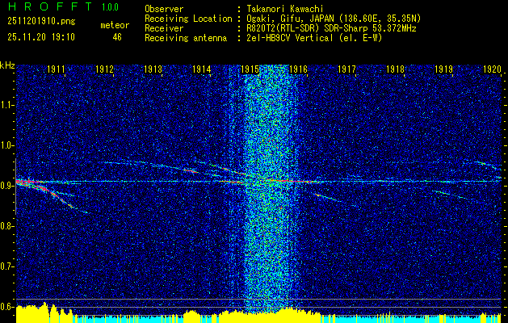Click the 1.0 kHz frequency label
Image resolution: width=508 pixels, height=323 pixels.
6,146
